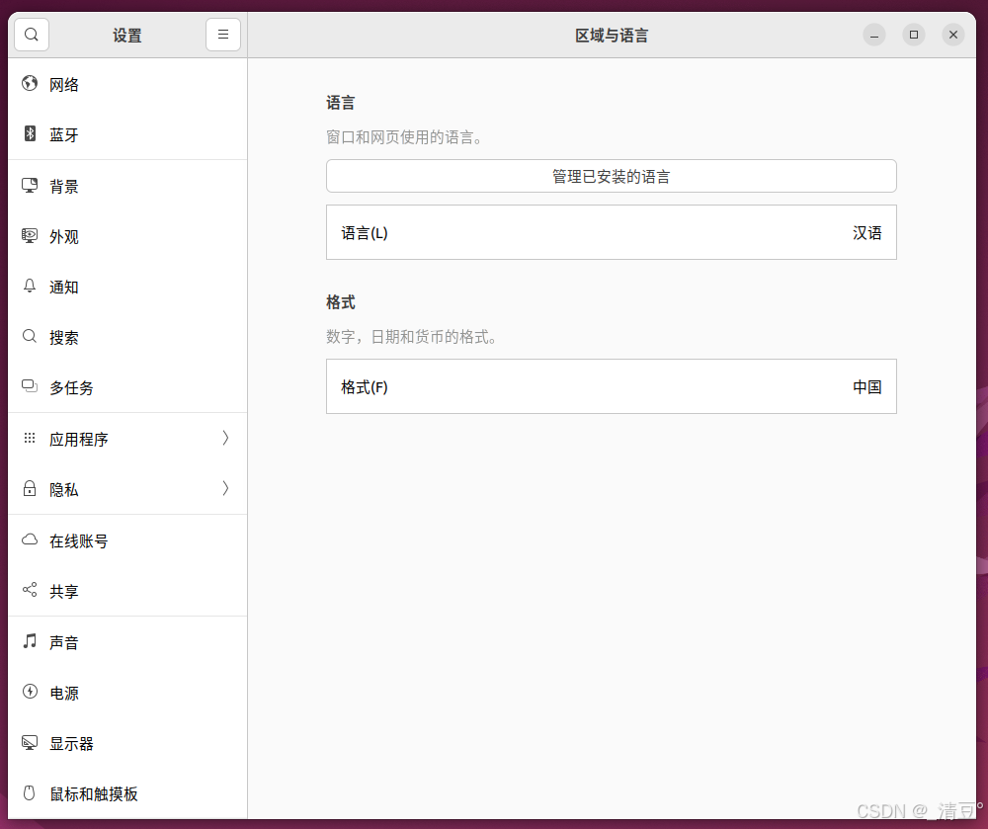
Task: Click the bell icon next to 通知
Action: (x=30, y=286)
